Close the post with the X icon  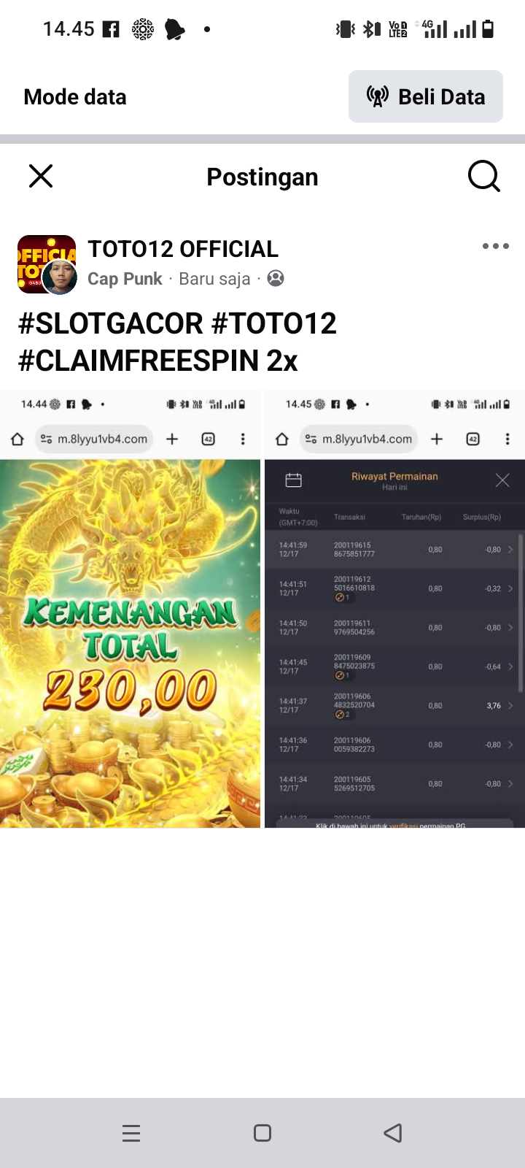[x=41, y=176]
